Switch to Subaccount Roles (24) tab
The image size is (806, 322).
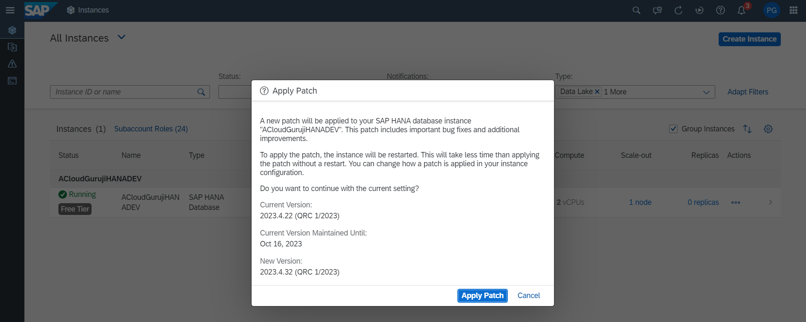151,129
